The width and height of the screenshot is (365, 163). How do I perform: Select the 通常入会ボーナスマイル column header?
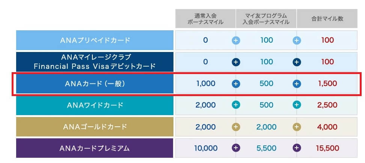[x=205, y=19]
